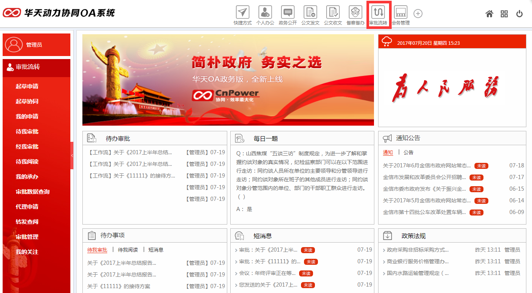Click the home icon in the top bar
The height and width of the screenshot is (293, 532).
(x=489, y=14)
